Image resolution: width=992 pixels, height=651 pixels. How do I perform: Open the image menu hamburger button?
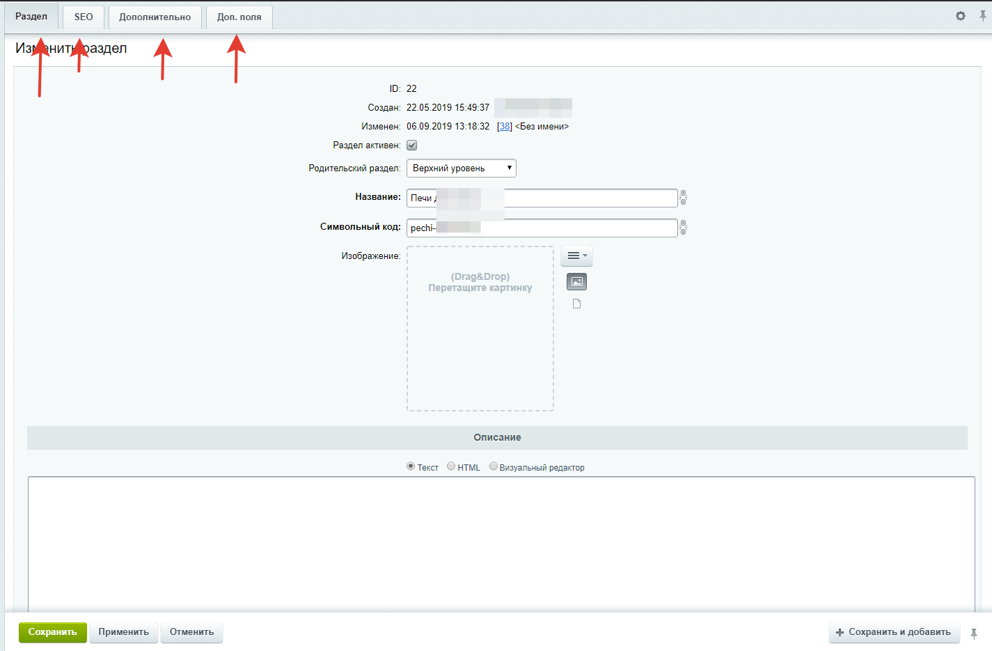pyautogui.click(x=576, y=256)
